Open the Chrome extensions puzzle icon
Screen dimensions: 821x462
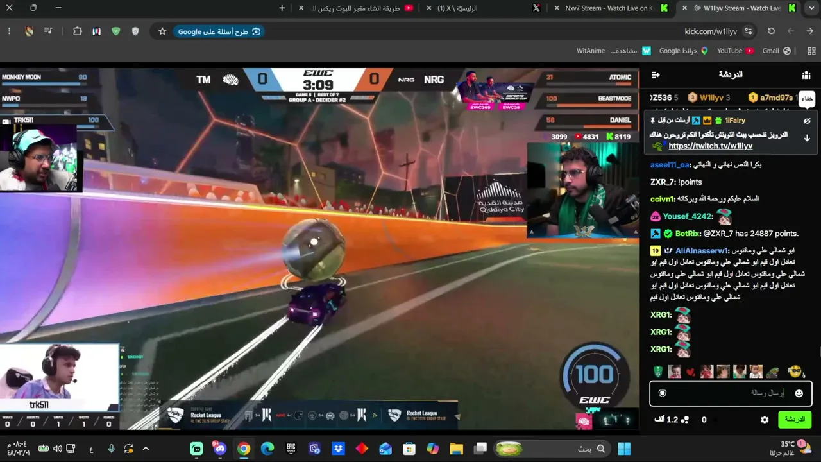tap(78, 31)
